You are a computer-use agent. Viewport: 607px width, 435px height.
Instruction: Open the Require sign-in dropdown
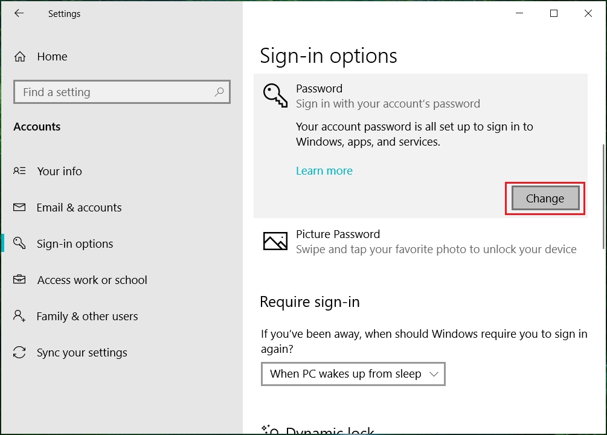coord(353,374)
